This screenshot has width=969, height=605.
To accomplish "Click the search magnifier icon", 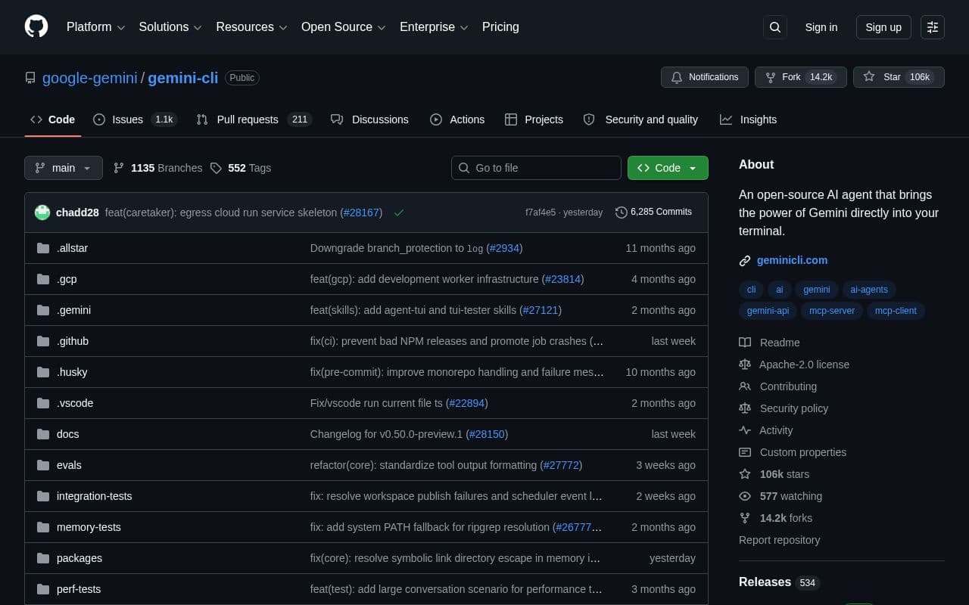I will [x=775, y=27].
